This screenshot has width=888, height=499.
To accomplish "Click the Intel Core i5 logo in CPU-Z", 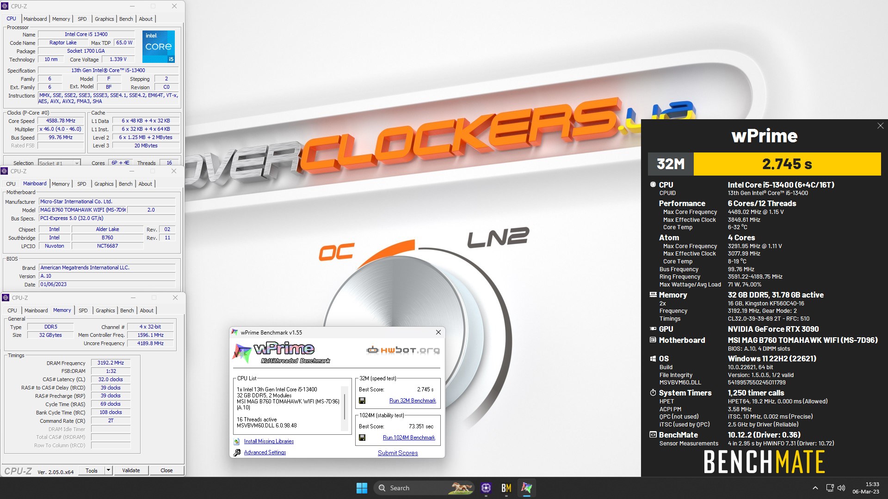I will 158,46.
